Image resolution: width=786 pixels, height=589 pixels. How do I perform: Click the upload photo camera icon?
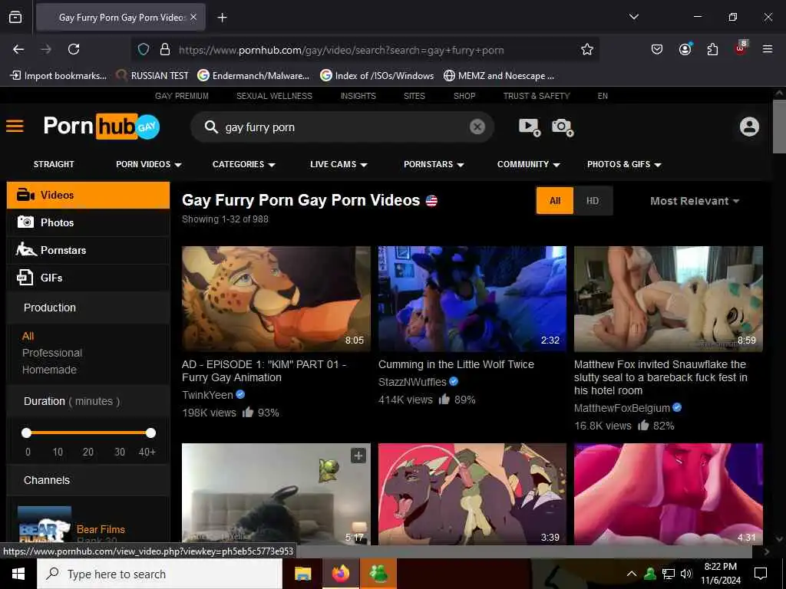[x=563, y=127]
